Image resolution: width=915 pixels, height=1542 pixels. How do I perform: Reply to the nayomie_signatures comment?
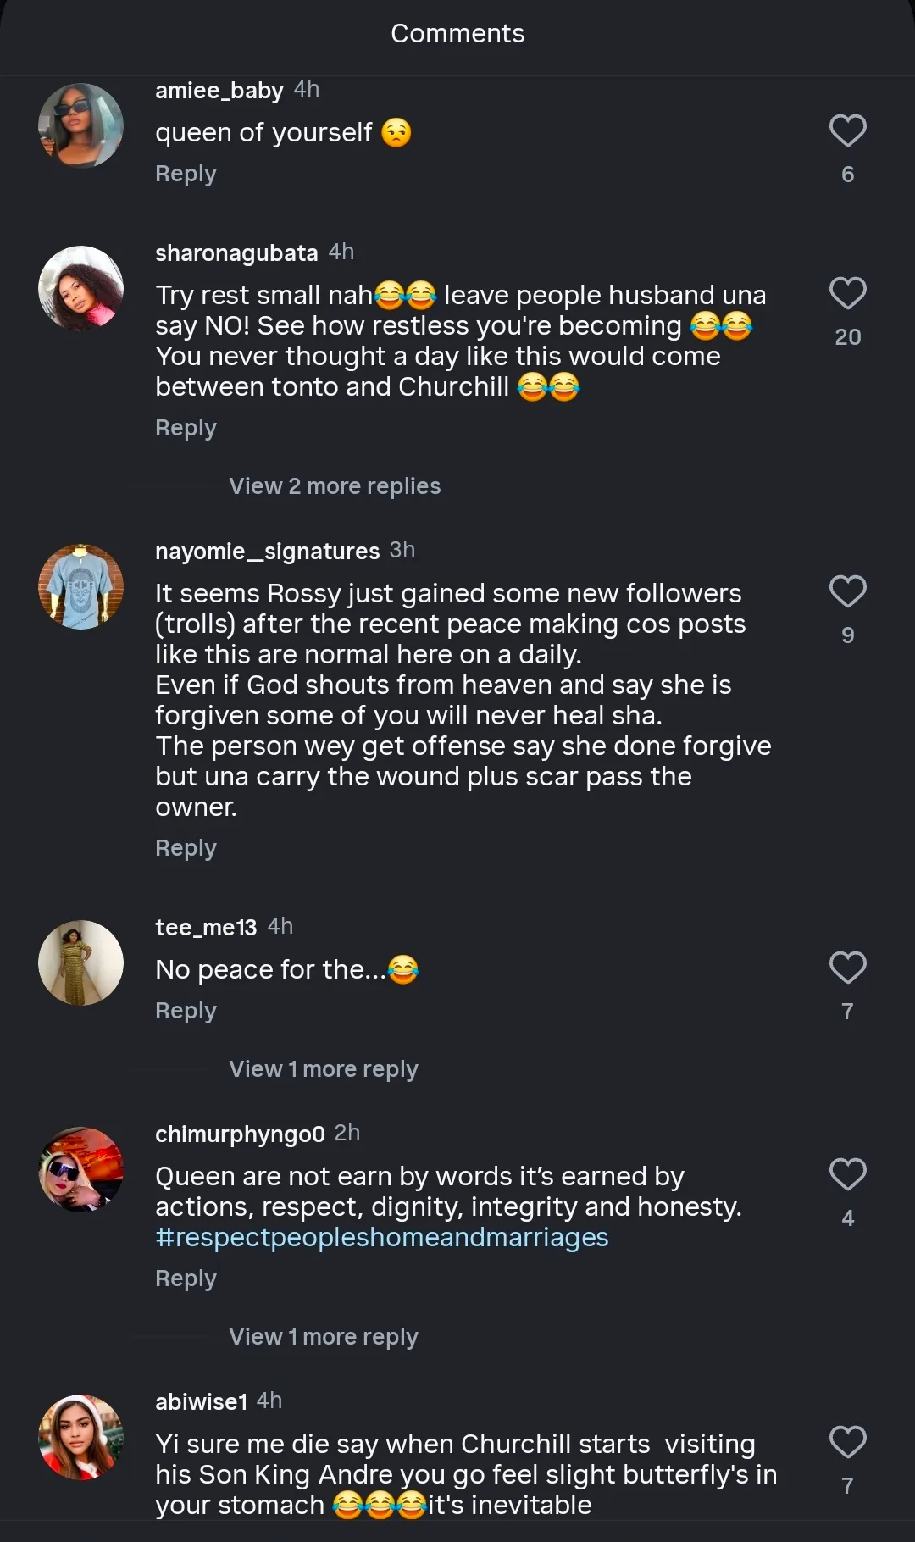pos(186,848)
